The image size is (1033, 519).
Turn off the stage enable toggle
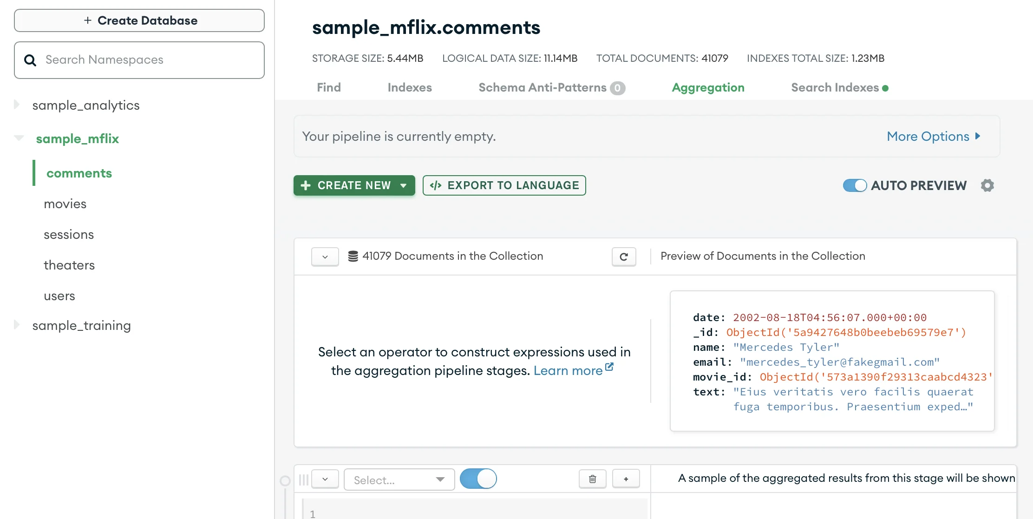pos(478,479)
